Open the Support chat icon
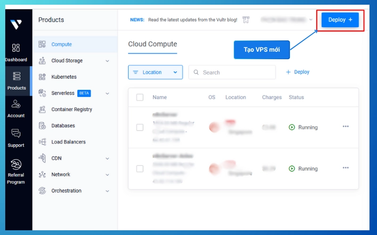377x235 pixels. (x=16, y=133)
